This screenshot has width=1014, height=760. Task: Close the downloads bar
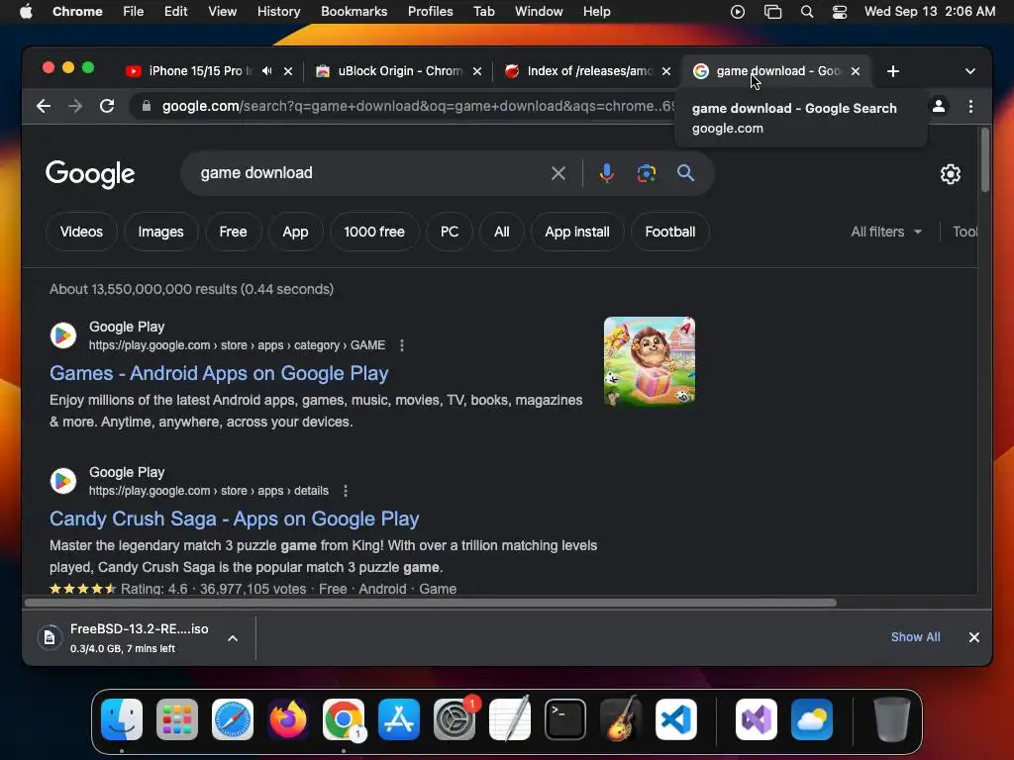(x=974, y=637)
